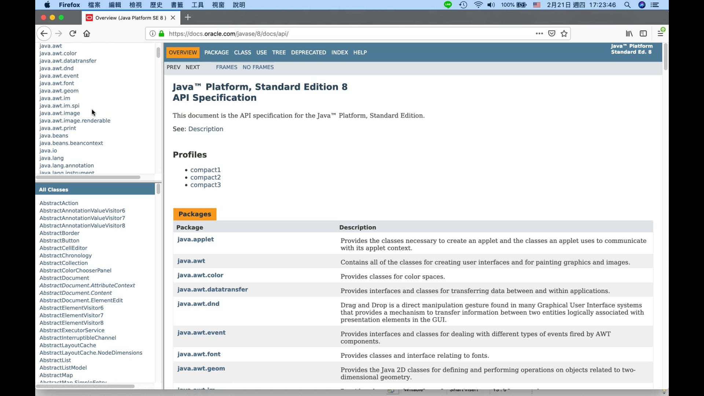This screenshot has width=704, height=396.
Task: Open the Library icon in toolbar
Action: click(629, 34)
